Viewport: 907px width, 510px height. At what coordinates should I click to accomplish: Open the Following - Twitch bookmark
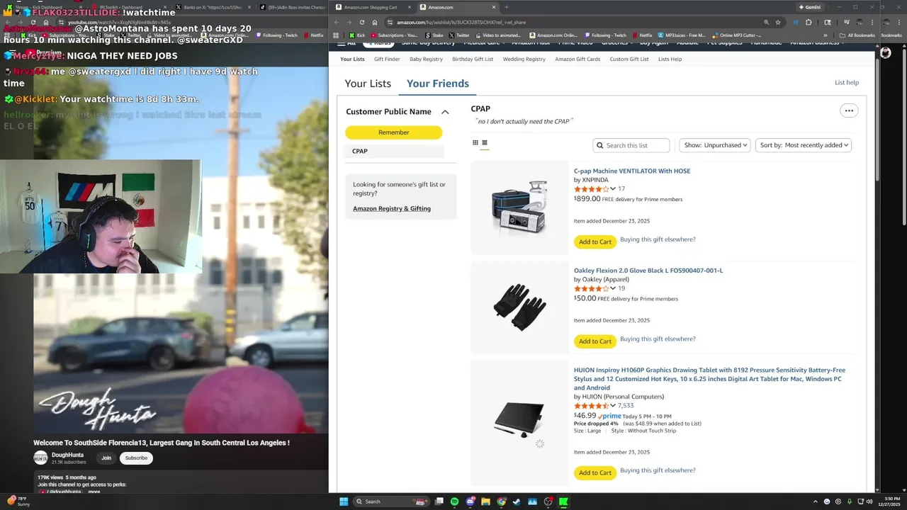(x=605, y=35)
